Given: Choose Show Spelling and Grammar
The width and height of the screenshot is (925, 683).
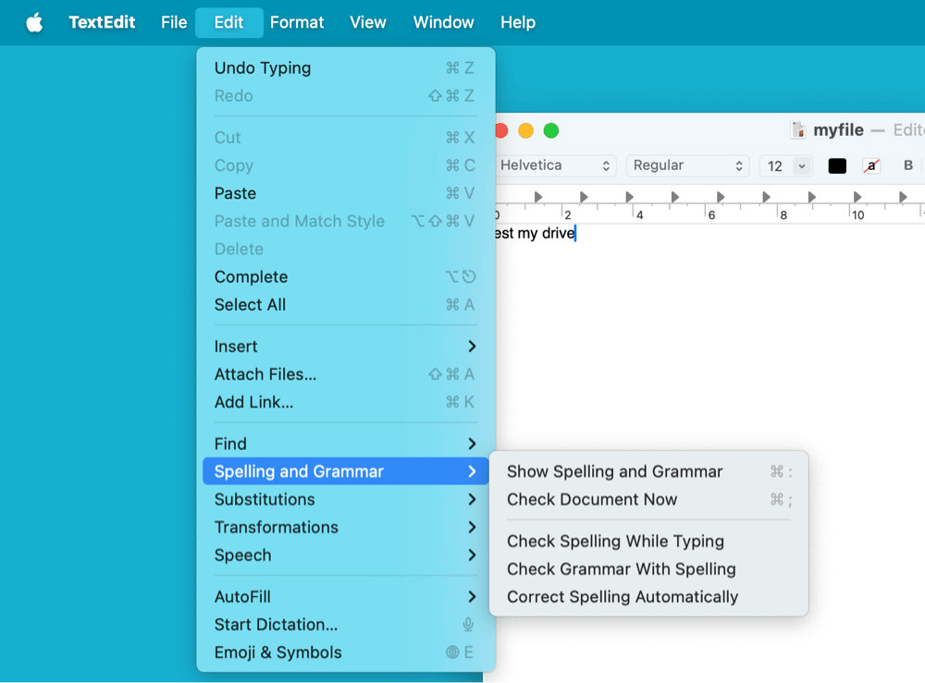Looking at the screenshot, I should click(614, 471).
